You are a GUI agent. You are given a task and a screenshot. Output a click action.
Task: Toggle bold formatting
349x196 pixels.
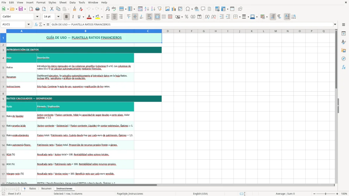click(67, 17)
